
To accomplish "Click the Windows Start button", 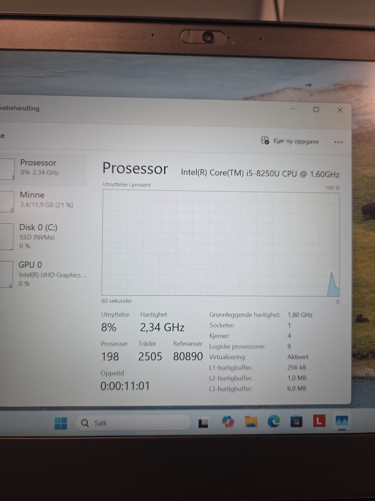I will click(61, 423).
